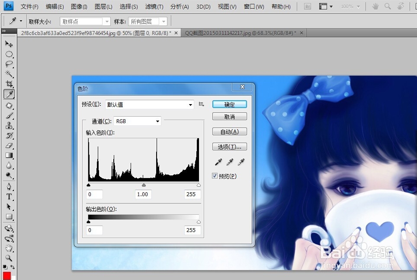
Task: Click the 选项(T)... button
Action: [230, 146]
